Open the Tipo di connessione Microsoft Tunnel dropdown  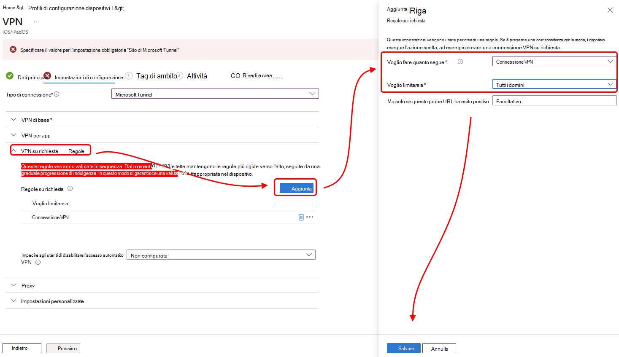[215, 94]
